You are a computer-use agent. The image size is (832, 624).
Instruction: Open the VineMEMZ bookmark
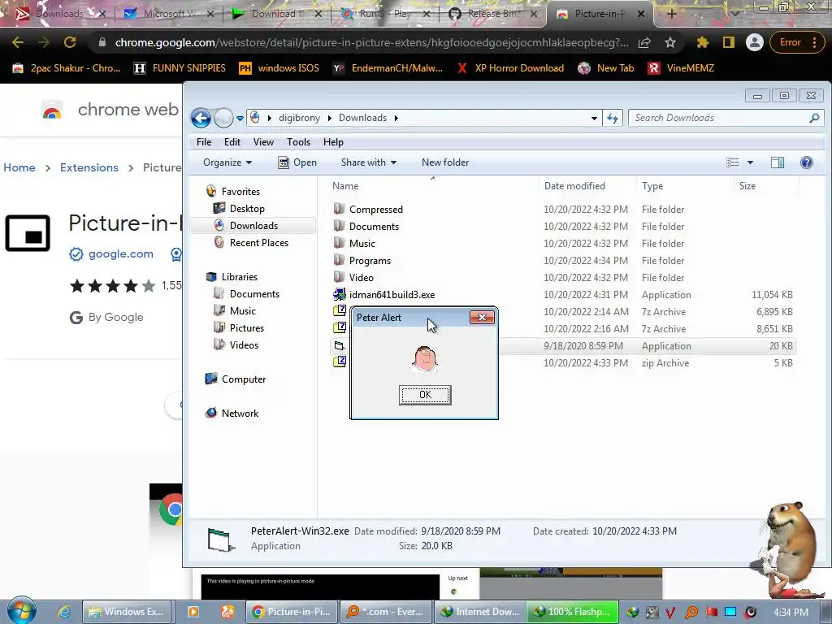[682, 68]
